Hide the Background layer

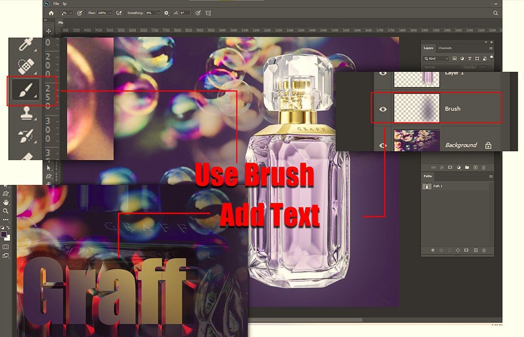point(383,145)
